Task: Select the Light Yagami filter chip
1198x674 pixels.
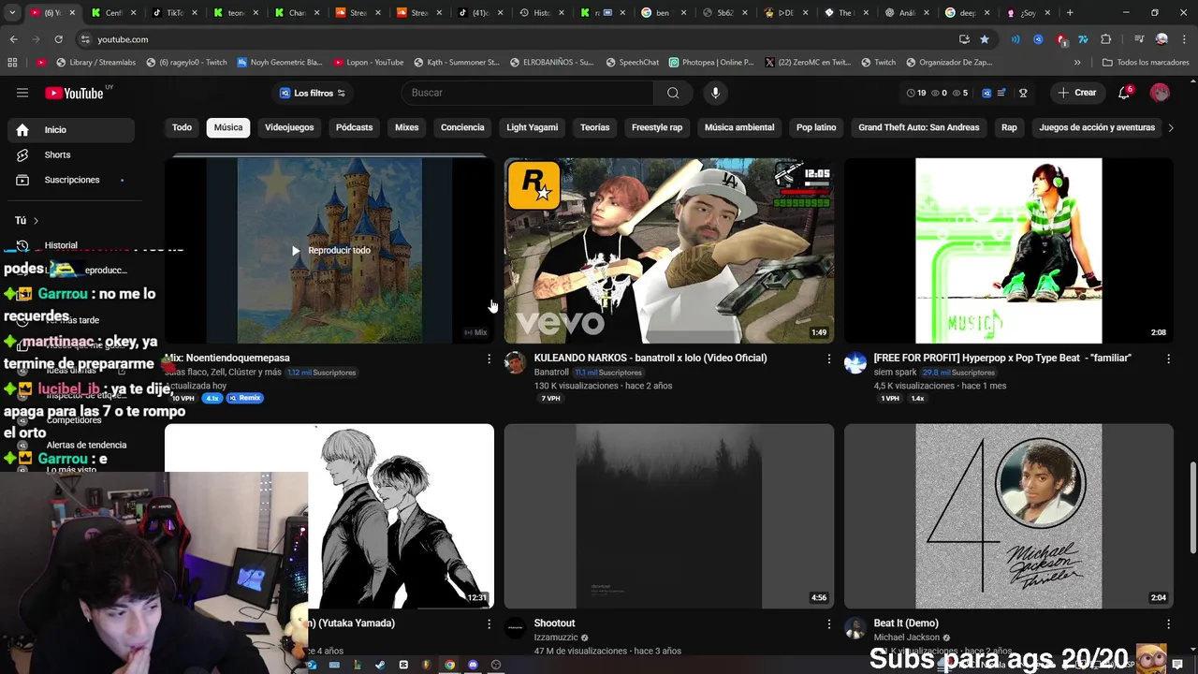Action: coord(533,127)
